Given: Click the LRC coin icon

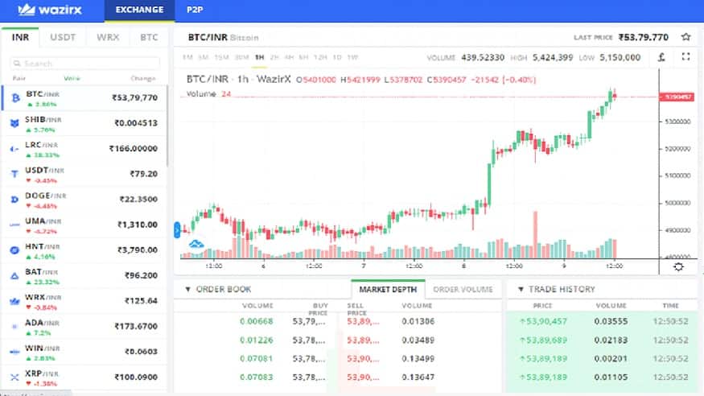Looking at the screenshot, I should coord(14,149).
